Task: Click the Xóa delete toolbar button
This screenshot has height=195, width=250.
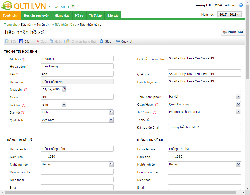Action: (x=41, y=41)
